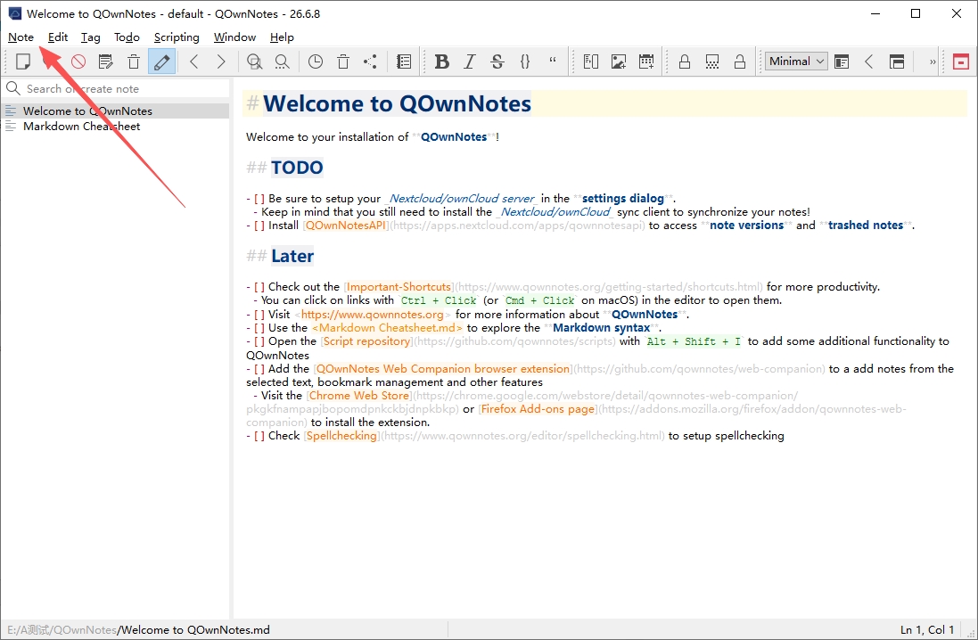Image resolution: width=978 pixels, height=640 pixels.
Task: Click the Search or create note field
Action: [x=116, y=88]
